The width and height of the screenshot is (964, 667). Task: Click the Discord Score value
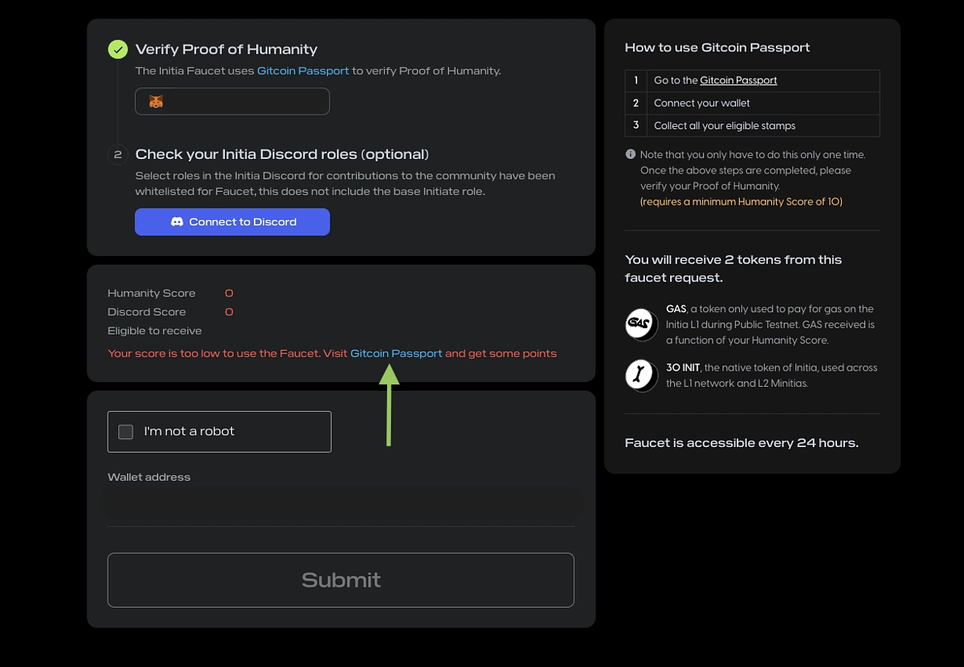229,312
